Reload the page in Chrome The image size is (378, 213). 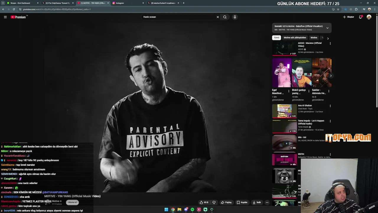coord(14,9)
